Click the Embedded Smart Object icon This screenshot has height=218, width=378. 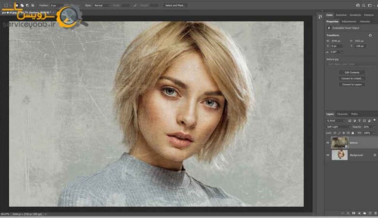tap(329, 28)
